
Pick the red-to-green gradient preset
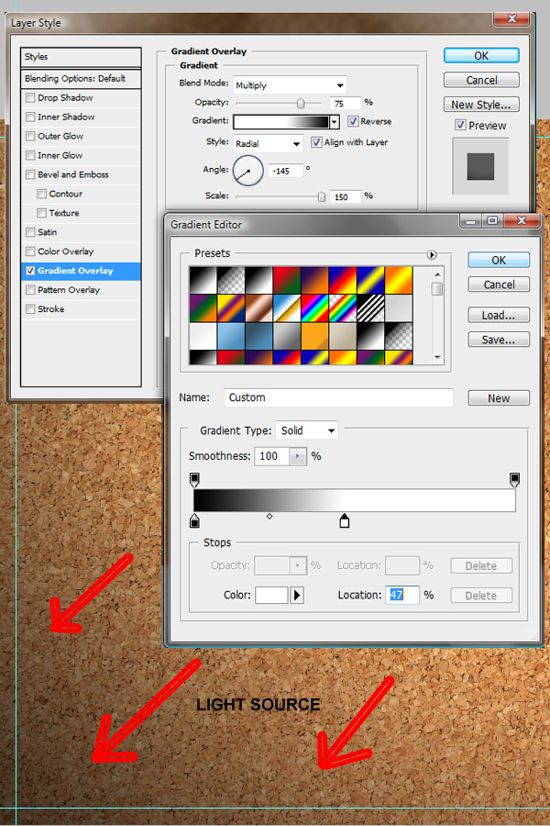tap(287, 280)
